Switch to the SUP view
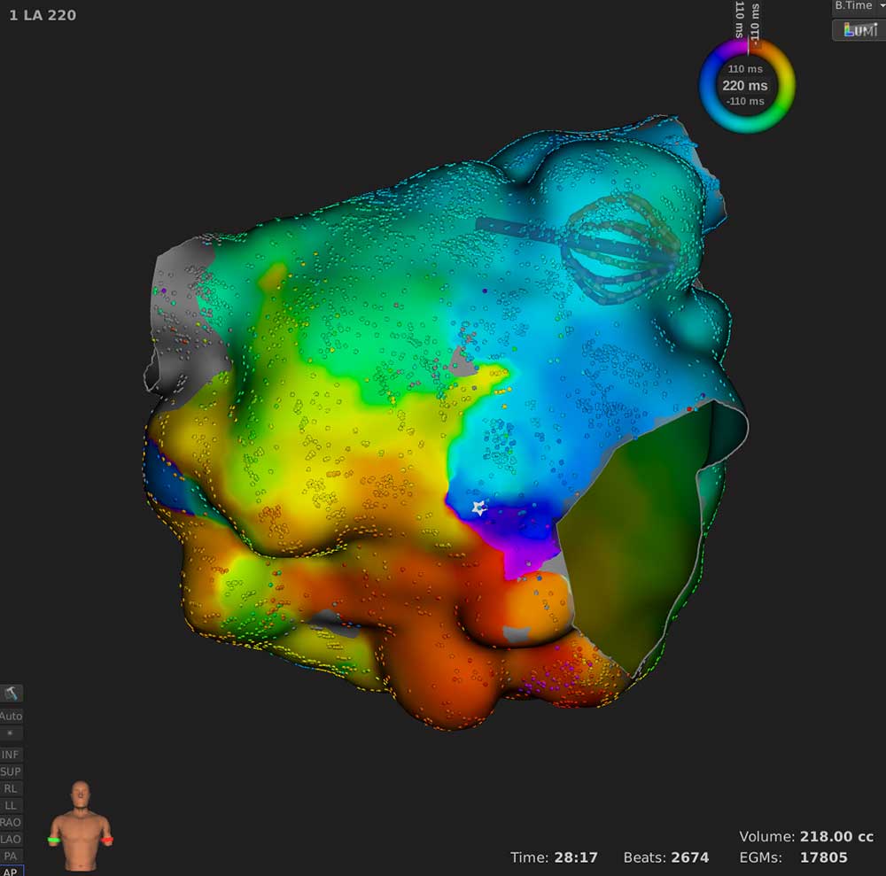This screenshot has height=876, width=886. pos(11,771)
